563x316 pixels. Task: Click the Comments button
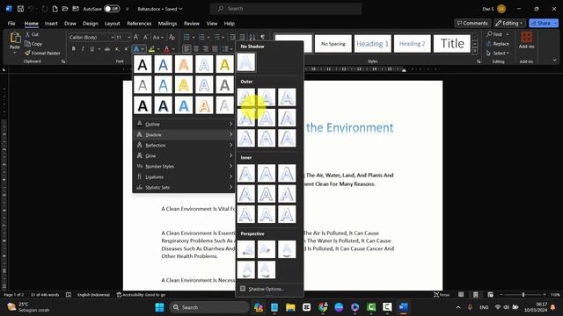[472, 23]
